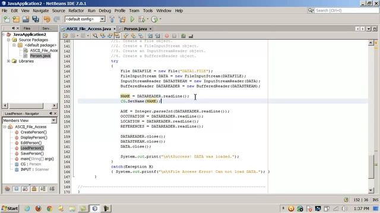Switch to the Files panel tab
The height and width of the screenshot is (213, 380).
(x=27, y=28)
